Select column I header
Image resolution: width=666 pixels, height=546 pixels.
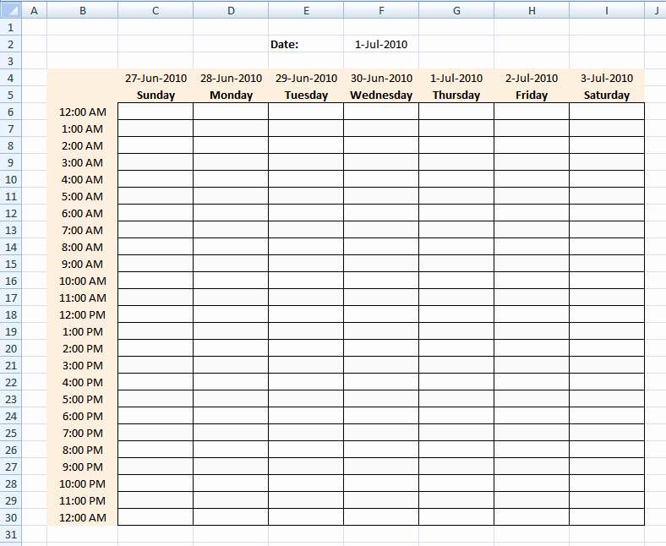pos(607,10)
